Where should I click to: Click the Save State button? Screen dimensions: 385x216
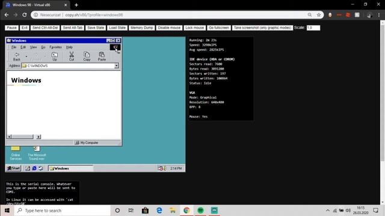[96, 28]
